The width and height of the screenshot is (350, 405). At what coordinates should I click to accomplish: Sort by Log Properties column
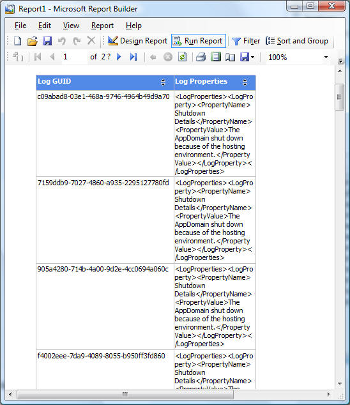(245, 82)
